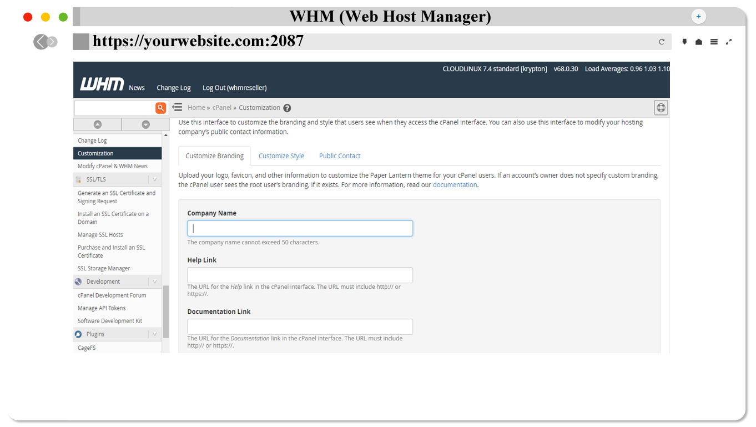Focus the Documentation Link input field
756x427 pixels.
[300, 326]
